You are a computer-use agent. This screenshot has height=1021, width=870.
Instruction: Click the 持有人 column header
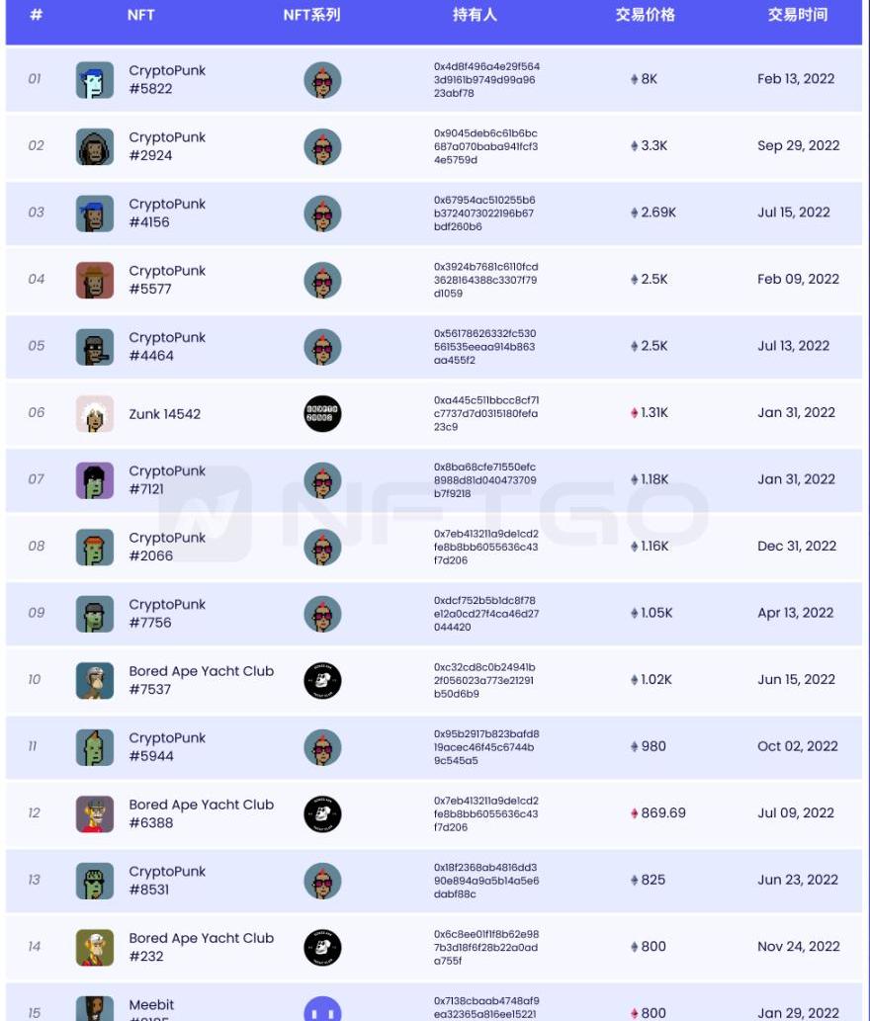[x=475, y=15]
